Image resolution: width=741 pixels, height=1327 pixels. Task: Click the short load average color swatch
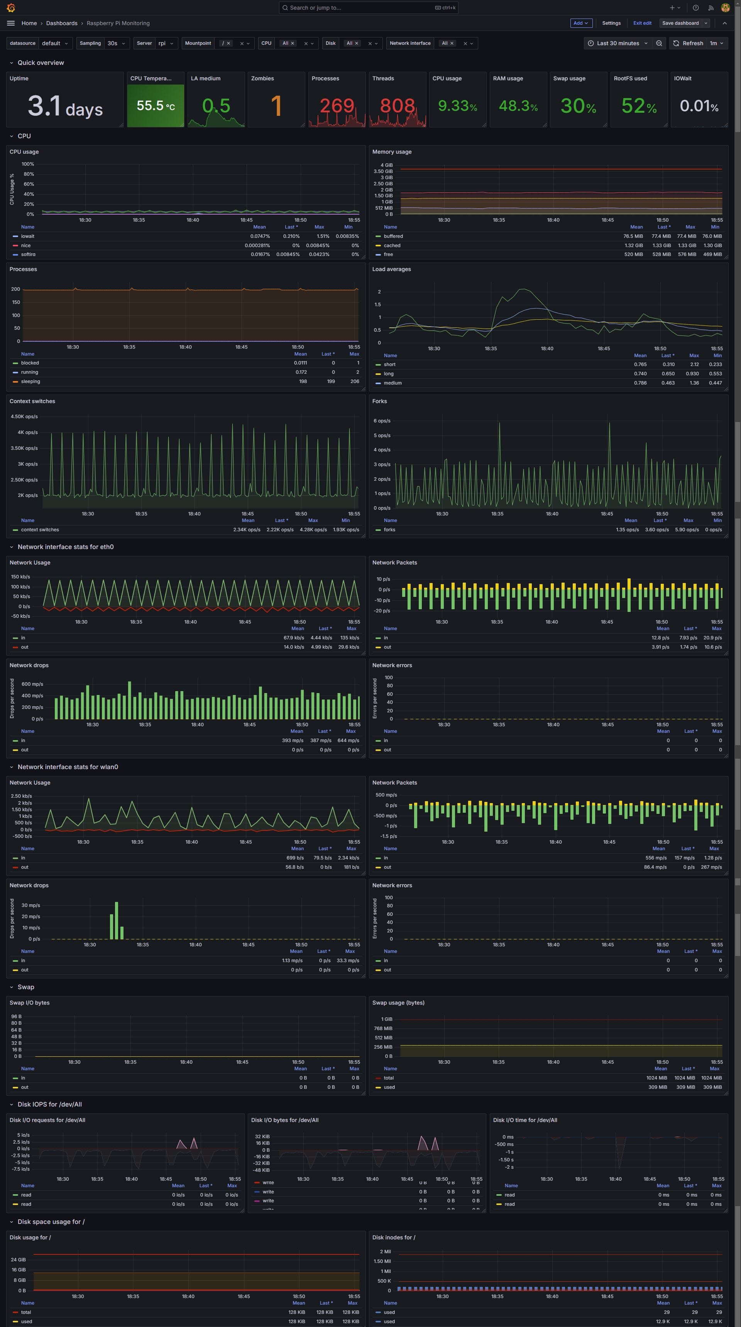[379, 365]
